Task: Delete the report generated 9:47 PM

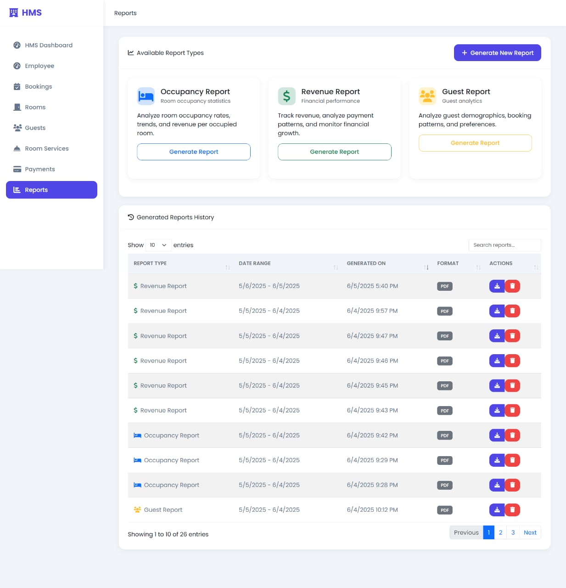Action: point(512,336)
